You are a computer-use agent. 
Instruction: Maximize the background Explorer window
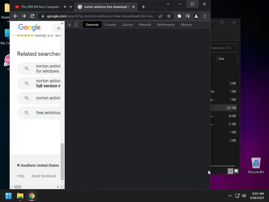tap(222, 23)
